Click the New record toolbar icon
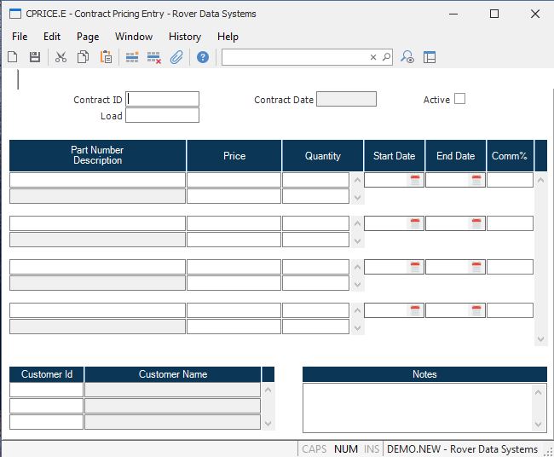Viewport: 554px width, 457px height. 13,57
